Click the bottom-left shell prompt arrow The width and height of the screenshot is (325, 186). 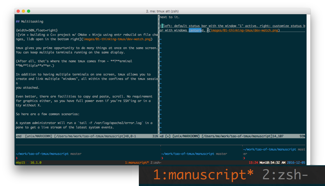[17, 158]
